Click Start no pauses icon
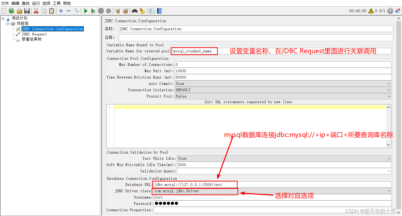This screenshot has height=216, width=402. click(x=93, y=11)
